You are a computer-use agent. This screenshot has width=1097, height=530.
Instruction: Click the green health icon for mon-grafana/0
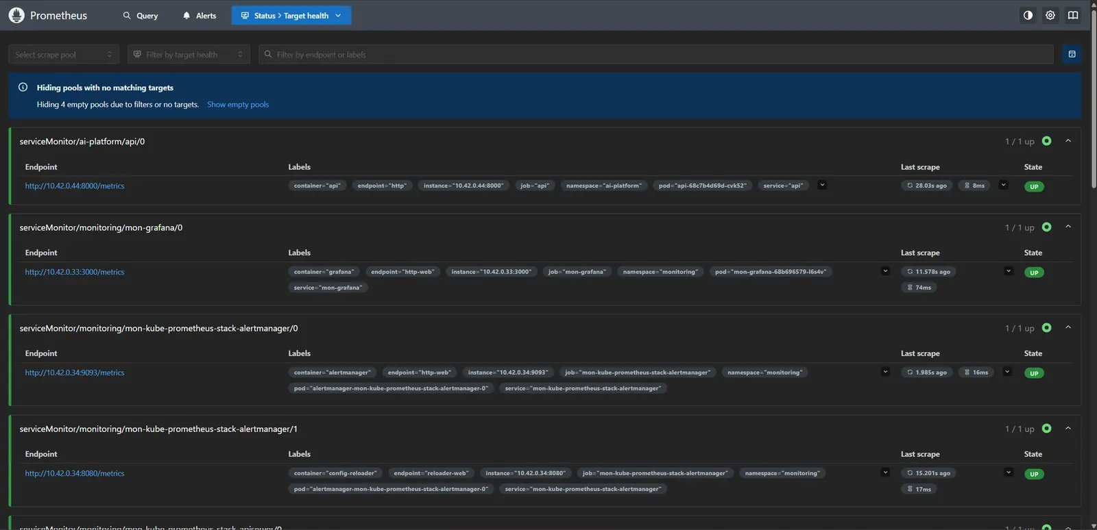click(x=1046, y=227)
